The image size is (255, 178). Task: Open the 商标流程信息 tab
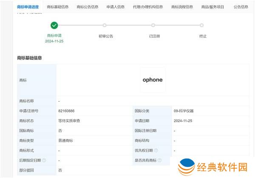[182, 7]
